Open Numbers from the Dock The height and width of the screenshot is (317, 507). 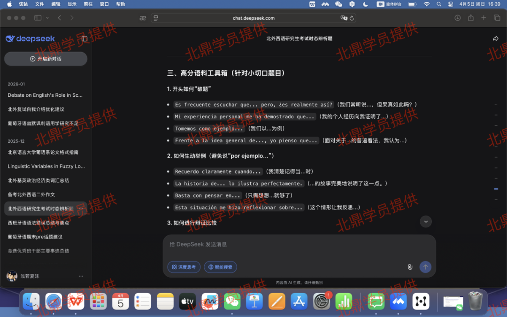point(344,301)
